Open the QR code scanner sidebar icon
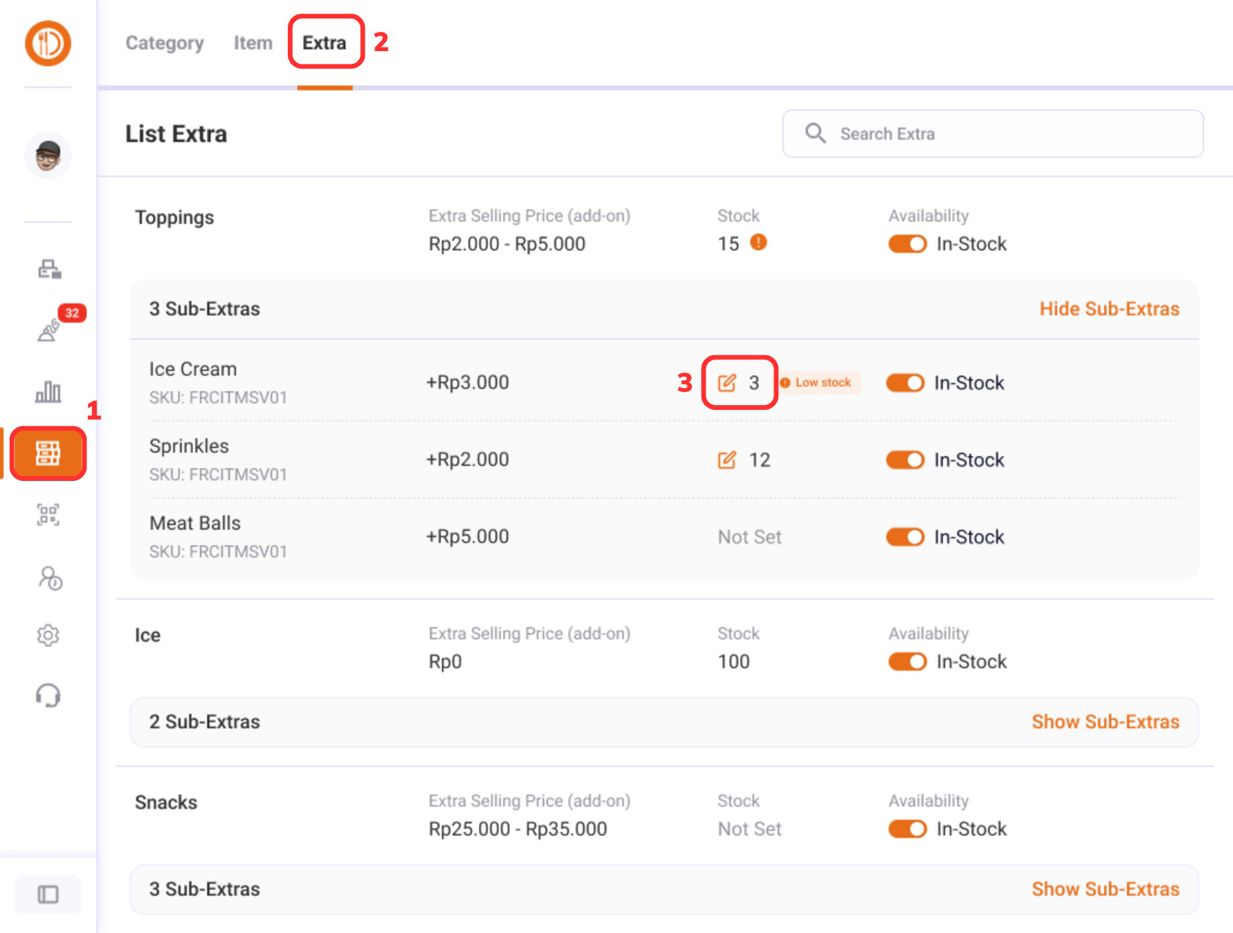The image size is (1233, 933). pyautogui.click(x=48, y=515)
